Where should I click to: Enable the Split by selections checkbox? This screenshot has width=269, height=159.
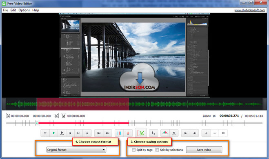click(157, 150)
